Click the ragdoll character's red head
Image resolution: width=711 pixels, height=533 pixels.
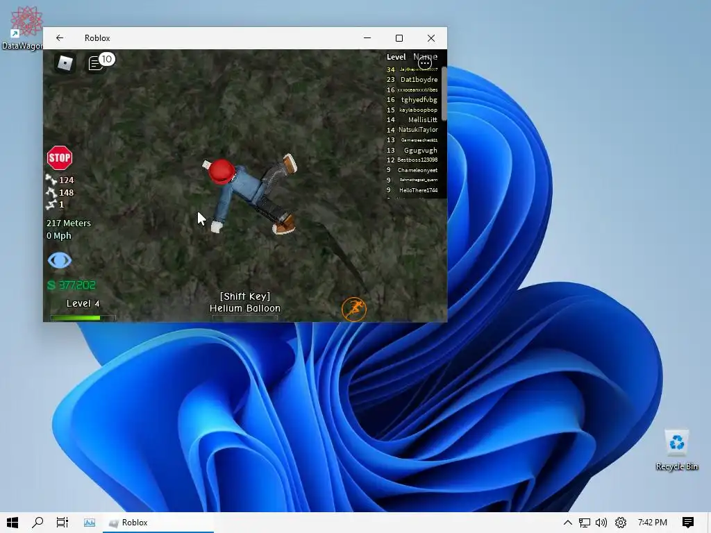pyautogui.click(x=221, y=171)
